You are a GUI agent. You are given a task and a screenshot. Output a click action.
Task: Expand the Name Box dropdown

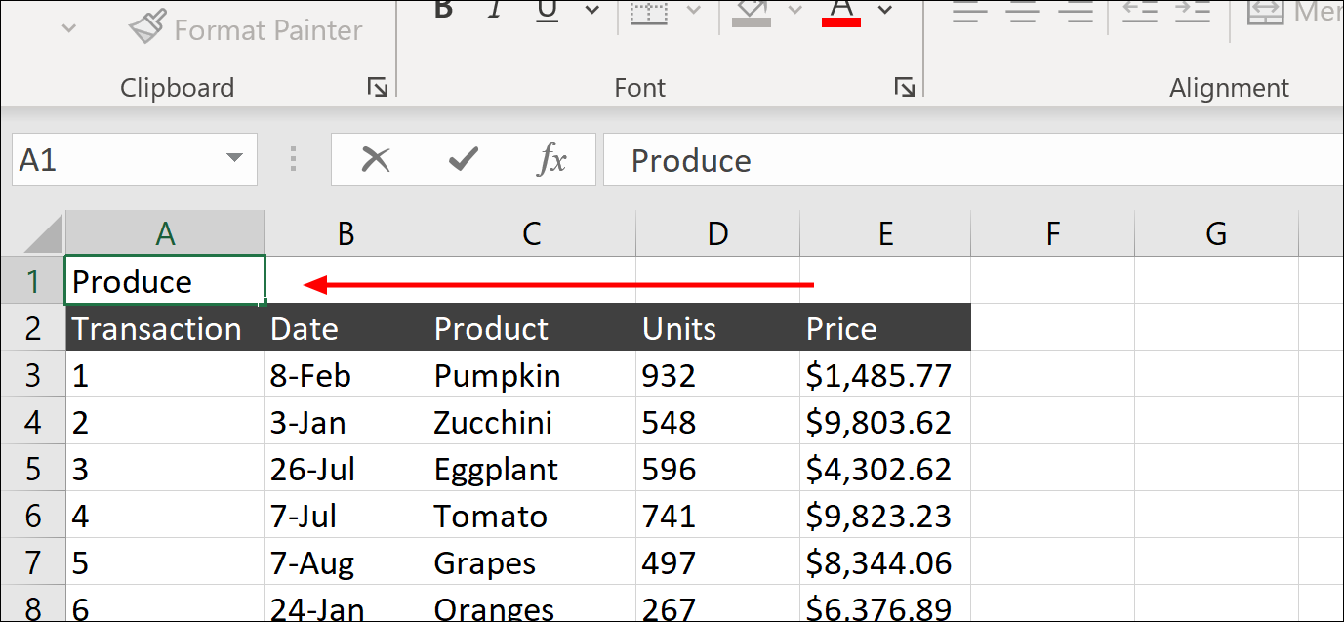(234, 159)
